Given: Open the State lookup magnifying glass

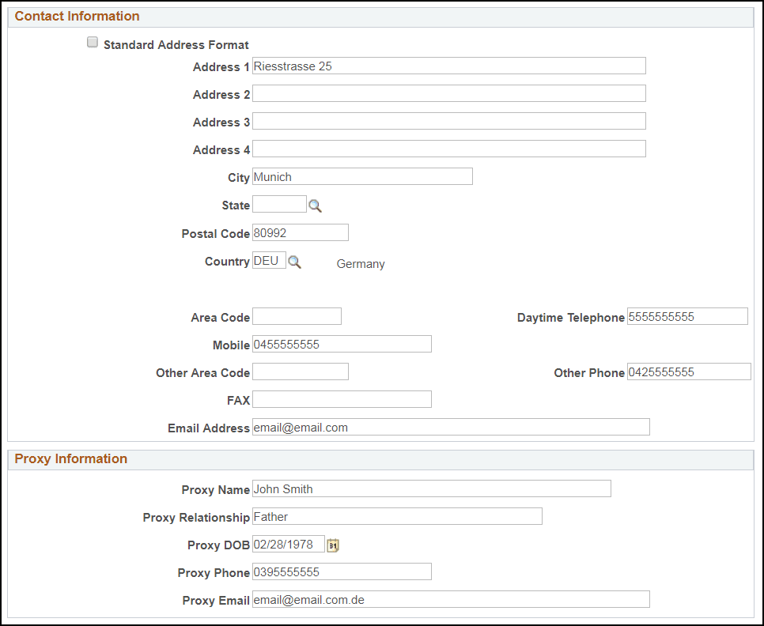Looking at the screenshot, I should [315, 205].
